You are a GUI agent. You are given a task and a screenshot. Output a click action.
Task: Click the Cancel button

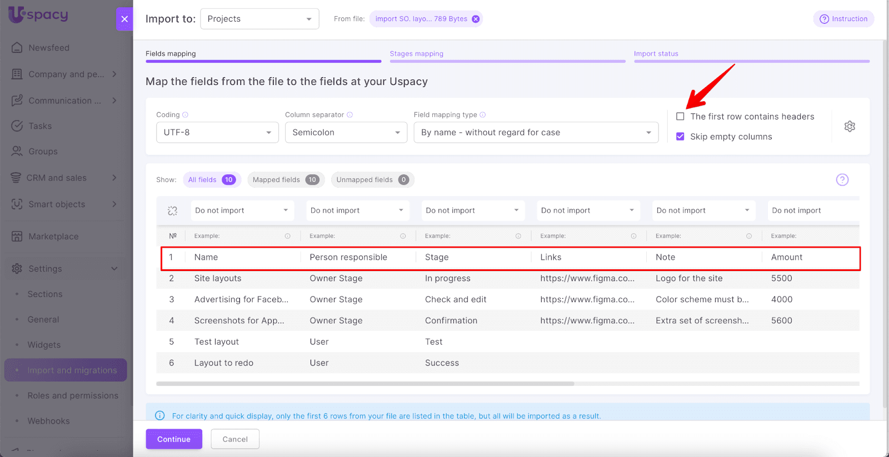pos(235,439)
